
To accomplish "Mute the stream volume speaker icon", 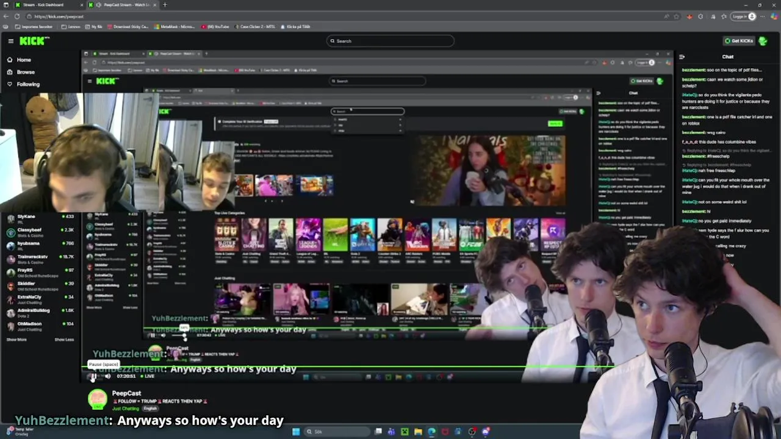I will (107, 376).
